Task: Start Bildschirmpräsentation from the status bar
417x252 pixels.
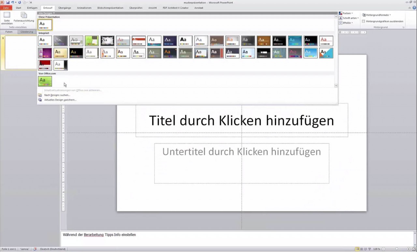Action: click(369, 249)
